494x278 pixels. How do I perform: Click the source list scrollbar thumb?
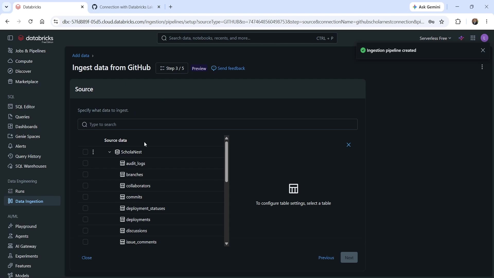click(x=226, y=162)
